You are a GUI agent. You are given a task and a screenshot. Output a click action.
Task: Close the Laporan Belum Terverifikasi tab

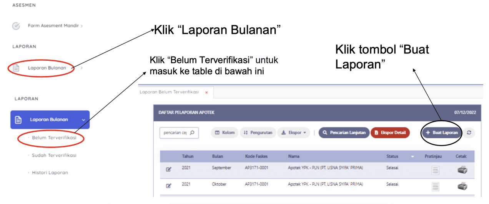pos(206,93)
